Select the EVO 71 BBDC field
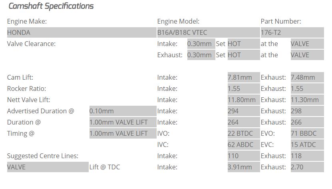The image size is (332, 189). tap(307, 133)
